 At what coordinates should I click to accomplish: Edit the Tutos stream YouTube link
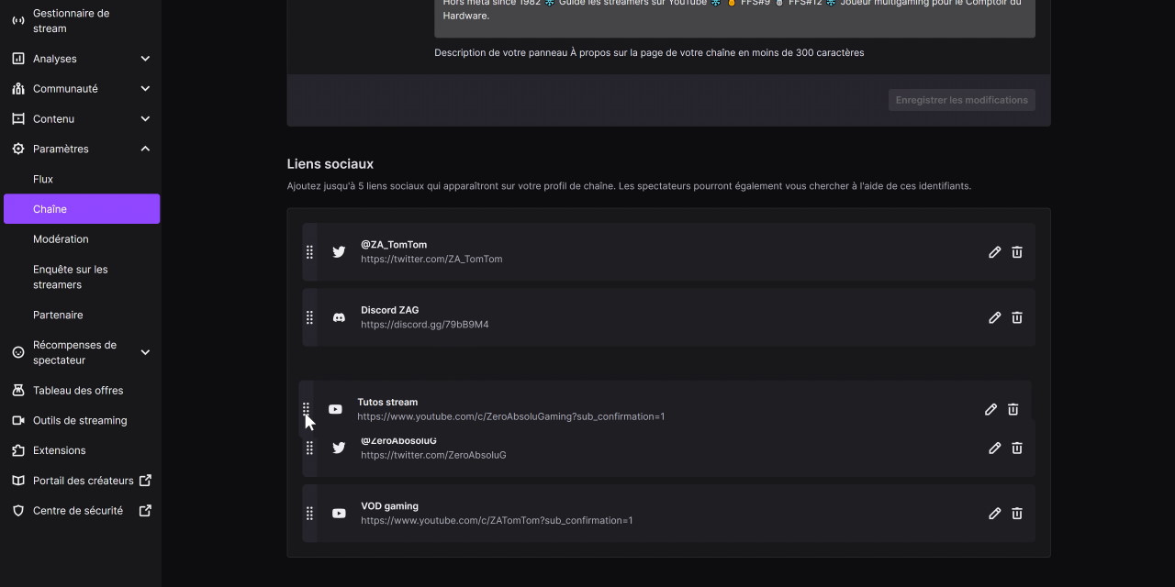pos(990,410)
